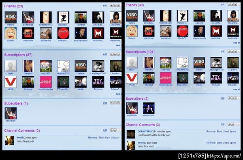Image resolution: width=243 pixels, height=160 pixels.
Task: Edit the Subscriptions (101) module
Action: (x=222, y=51)
